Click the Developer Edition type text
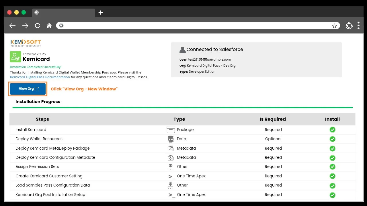 (x=202, y=72)
